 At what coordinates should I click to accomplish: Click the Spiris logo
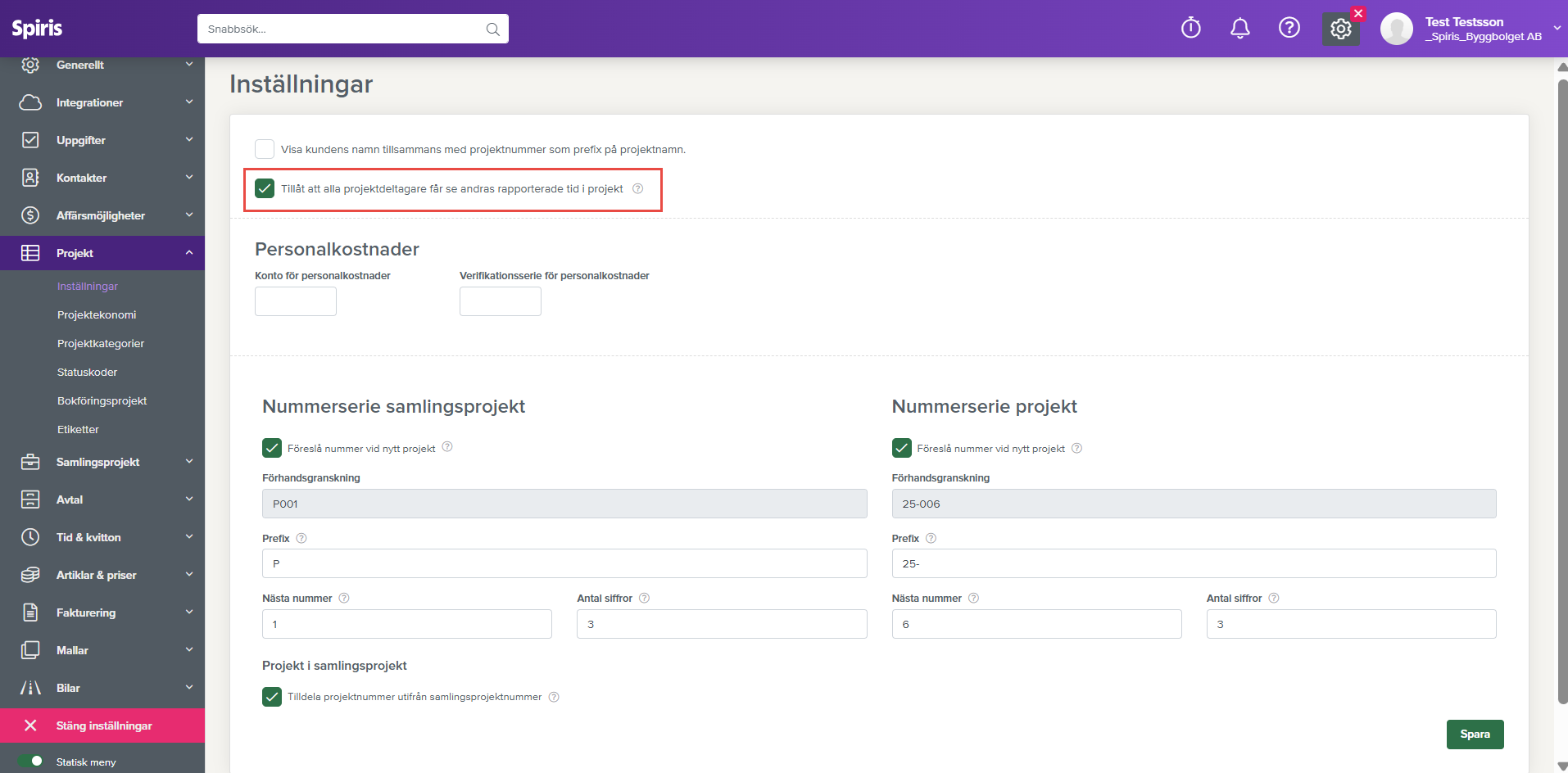click(37, 29)
